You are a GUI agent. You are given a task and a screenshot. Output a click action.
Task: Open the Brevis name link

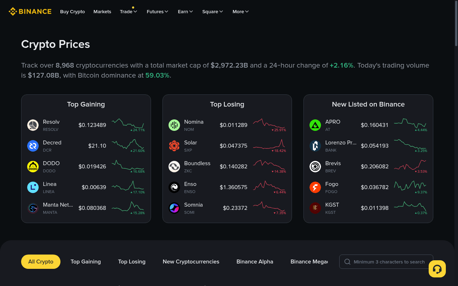pyautogui.click(x=333, y=163)
